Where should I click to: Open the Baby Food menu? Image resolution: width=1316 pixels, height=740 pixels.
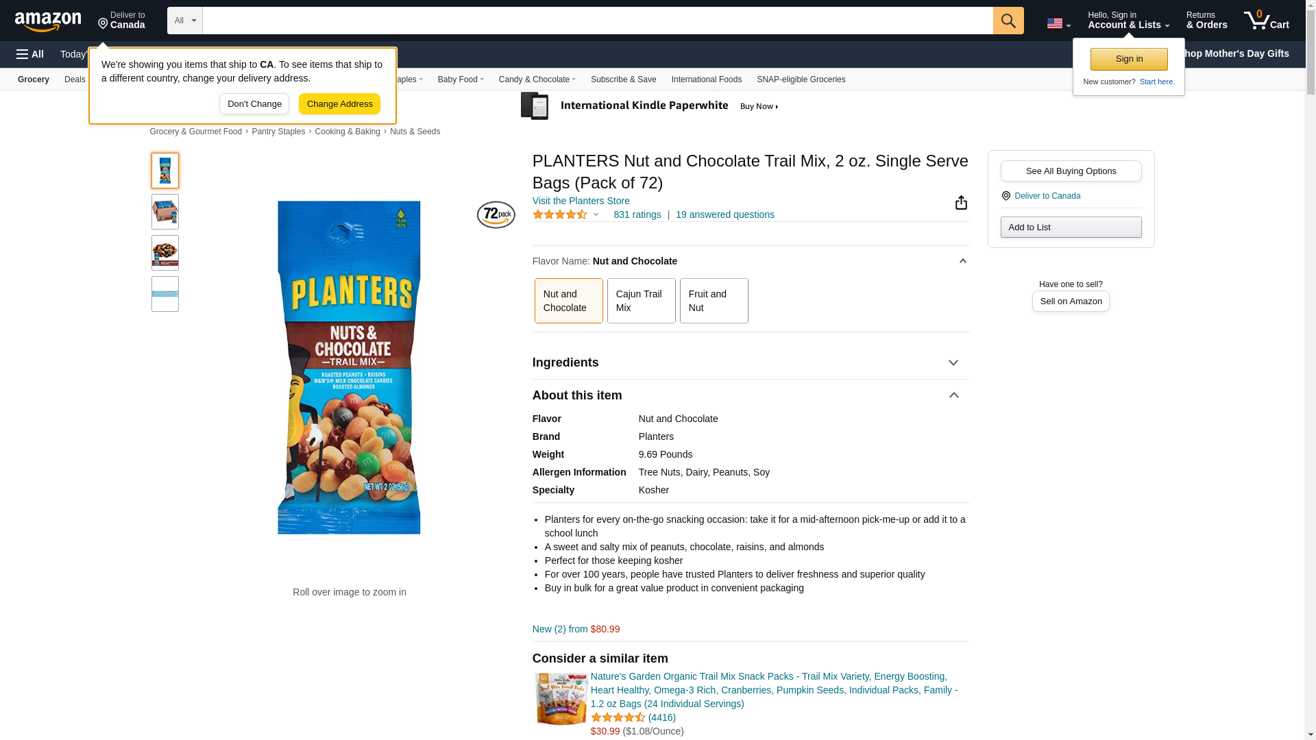point(461,79)
